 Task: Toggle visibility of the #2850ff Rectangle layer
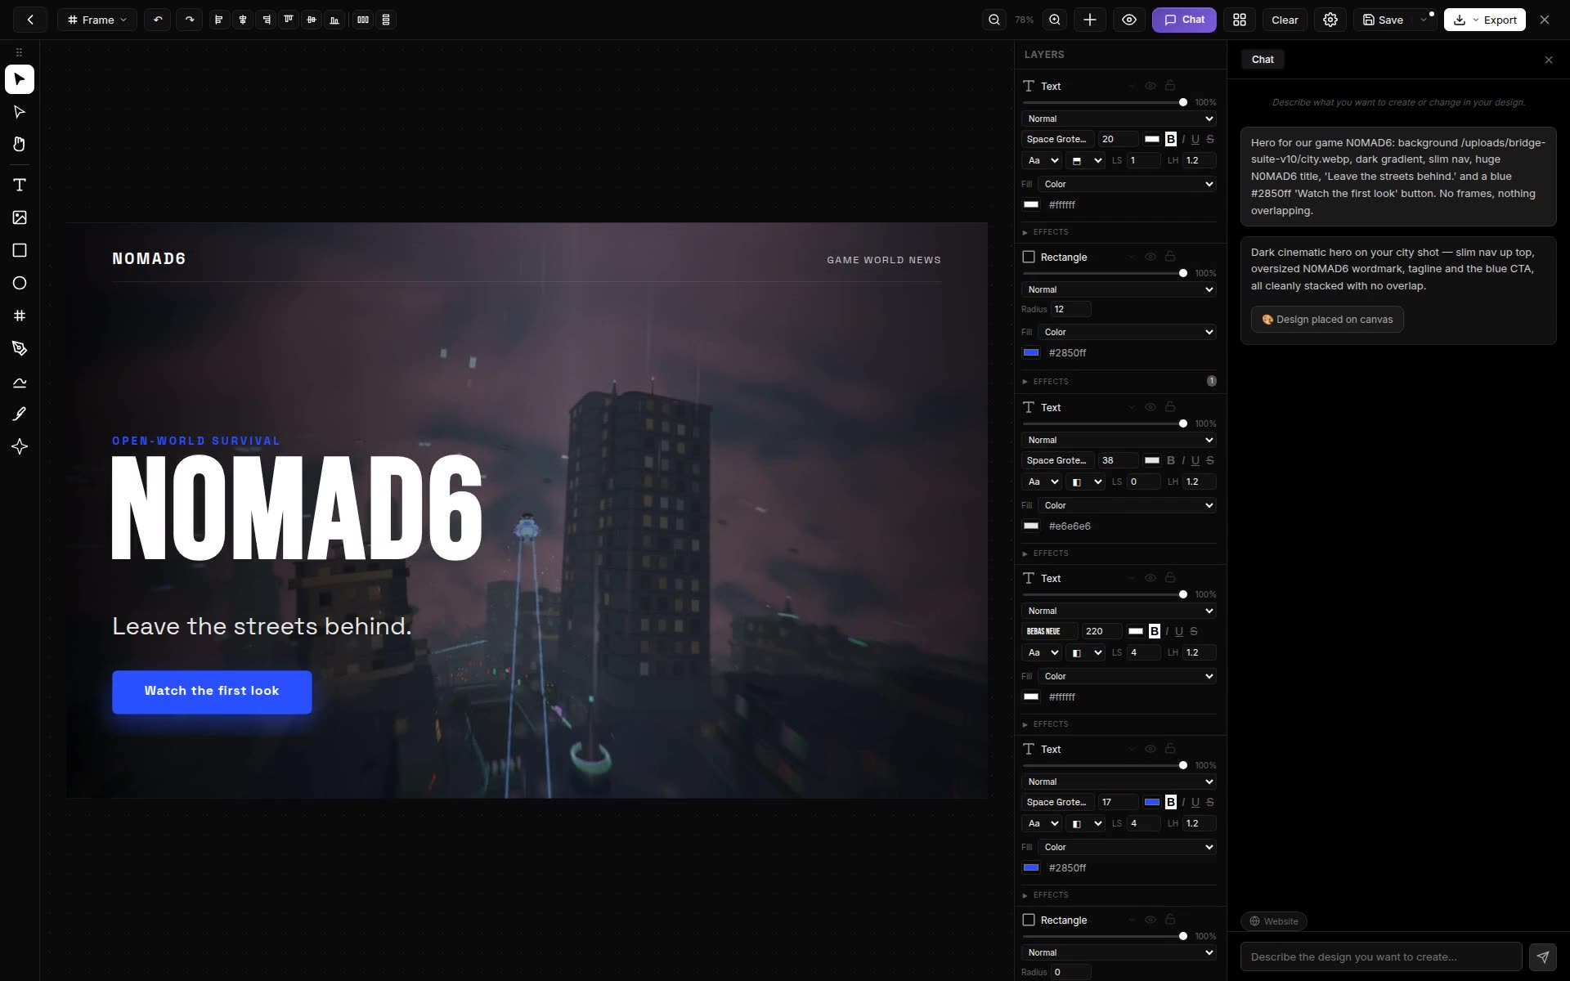tap(1151, 257)
